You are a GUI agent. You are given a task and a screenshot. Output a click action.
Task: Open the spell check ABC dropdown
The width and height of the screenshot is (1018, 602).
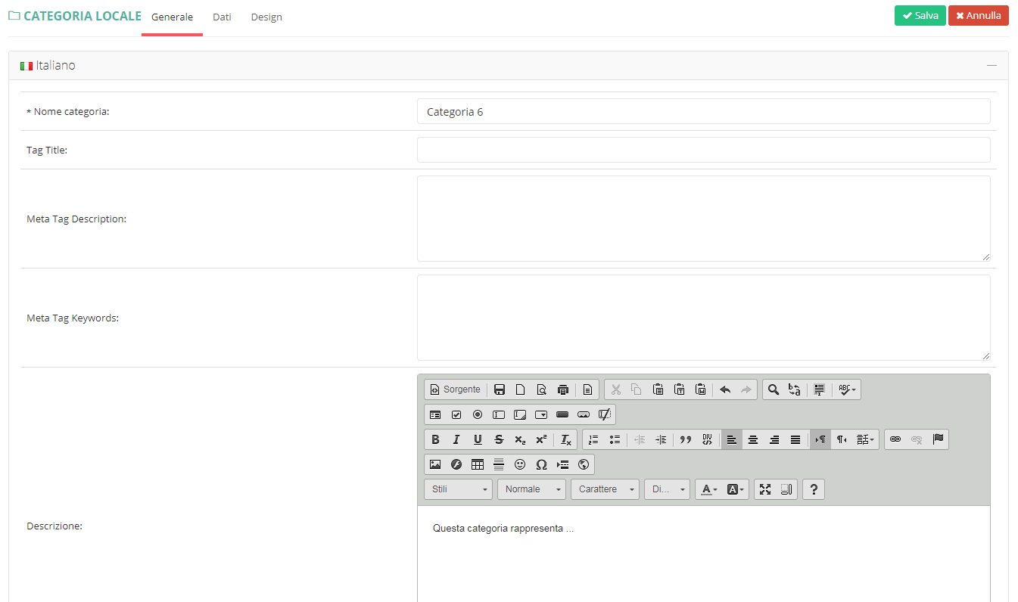coord(847,389)
